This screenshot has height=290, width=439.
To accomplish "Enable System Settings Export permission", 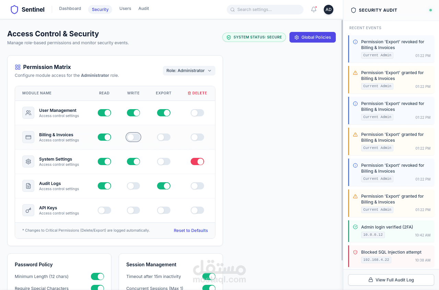I will click(164, 162).
